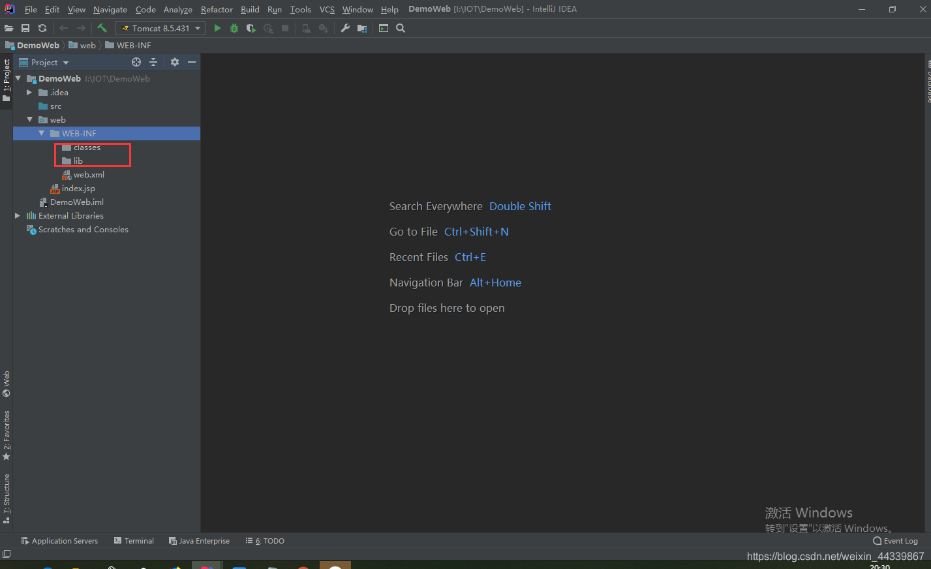Click the Forward navigation arrow

[x=81, y=28]
